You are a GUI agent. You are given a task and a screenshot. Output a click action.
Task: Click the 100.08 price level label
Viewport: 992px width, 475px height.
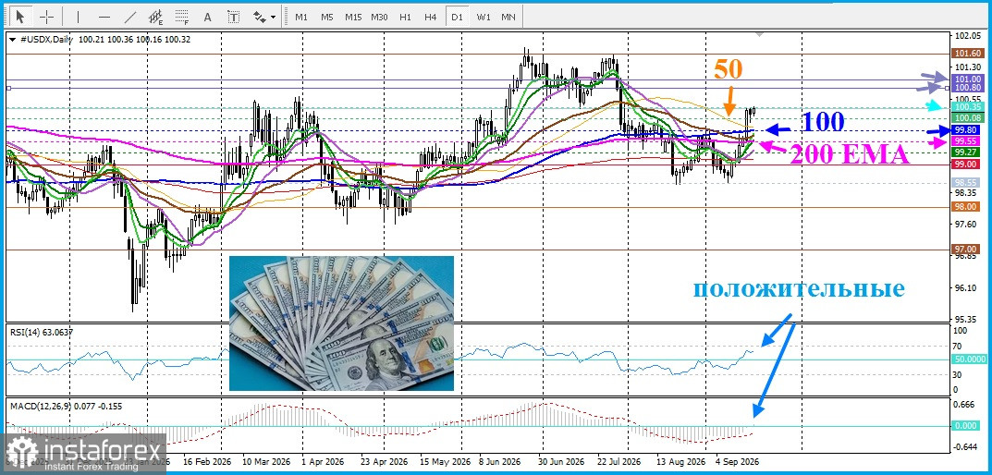(965, 118)
